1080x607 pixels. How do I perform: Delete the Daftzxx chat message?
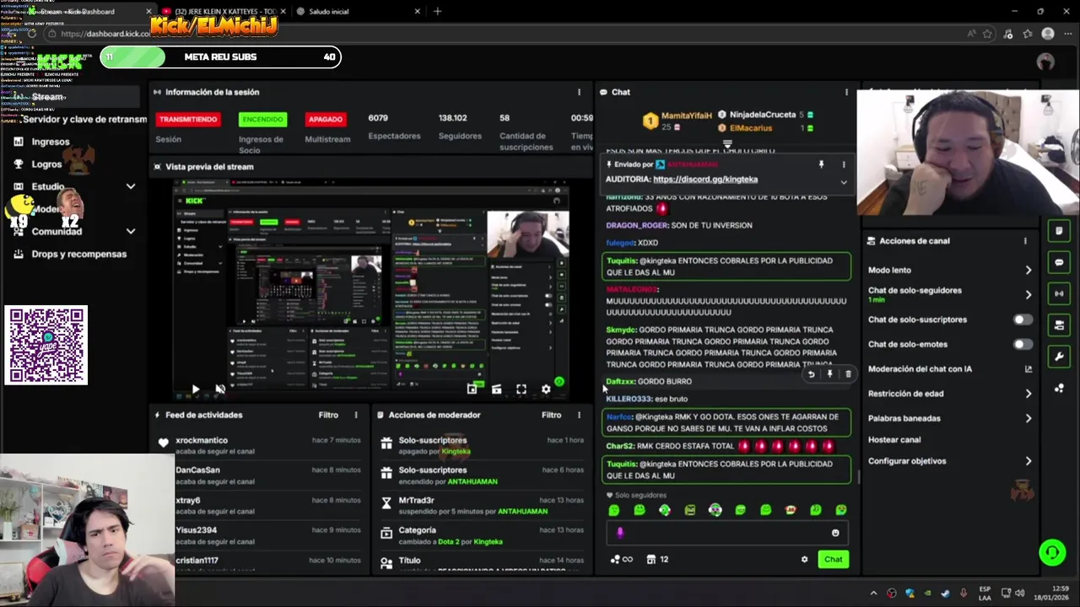point(848,374)
